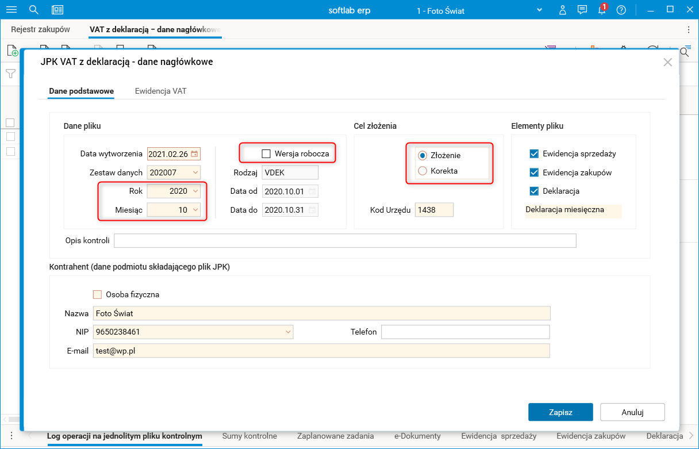Viewport: 699px width, 449px height.
Task: Switch to the Ewidencja VAT tab
Action: pyautogui.click(x=160, y=91)
